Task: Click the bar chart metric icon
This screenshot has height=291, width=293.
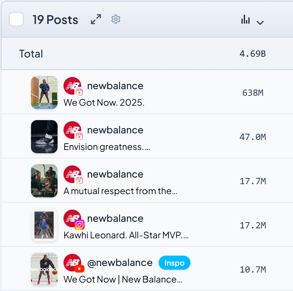Action: [245, 20]
